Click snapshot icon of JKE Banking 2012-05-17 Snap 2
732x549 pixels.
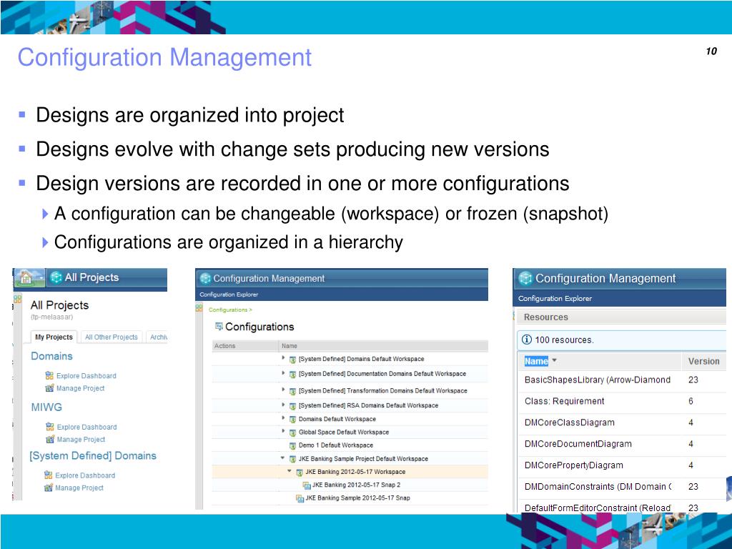[x=307, y=485]
